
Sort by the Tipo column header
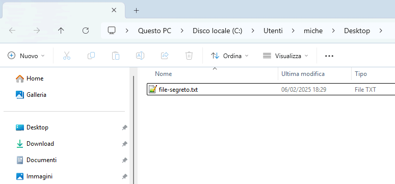point(361,74)
